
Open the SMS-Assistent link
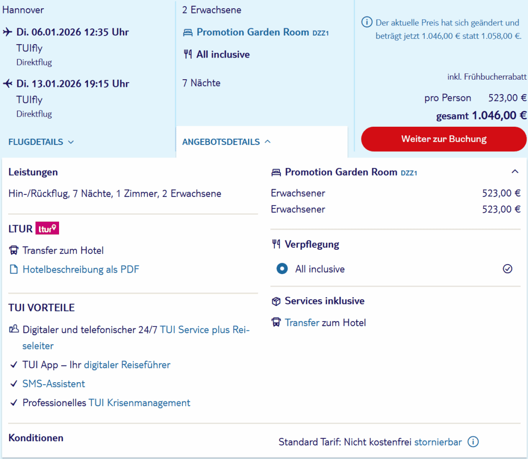pyautogui.click(x=54, y=384)
